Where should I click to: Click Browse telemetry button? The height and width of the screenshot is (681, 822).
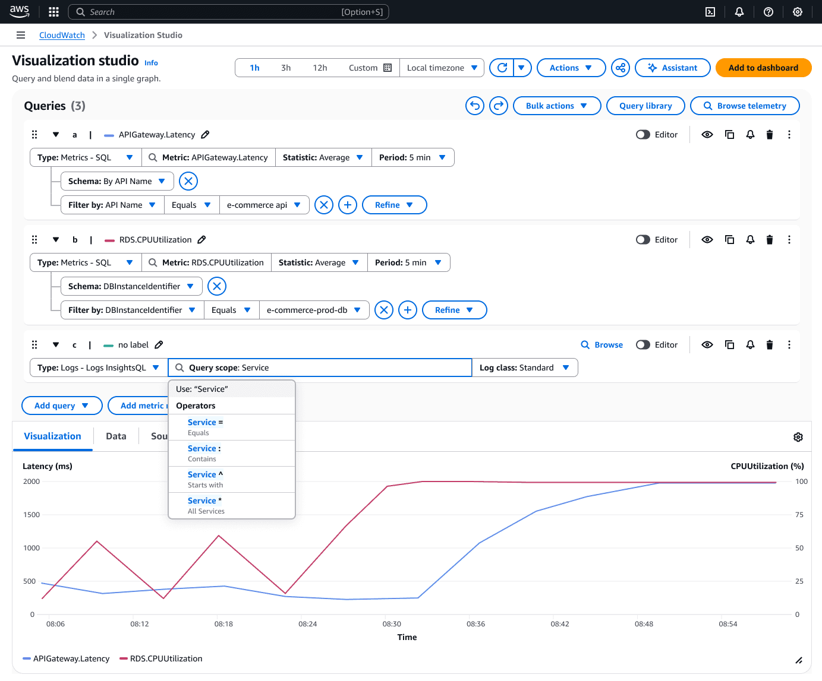pos(745,106)
